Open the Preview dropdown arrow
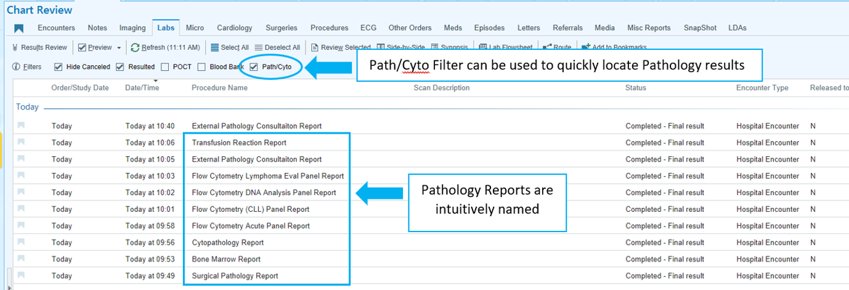Screen dimensions: 849x290 (x=119, y=47)
